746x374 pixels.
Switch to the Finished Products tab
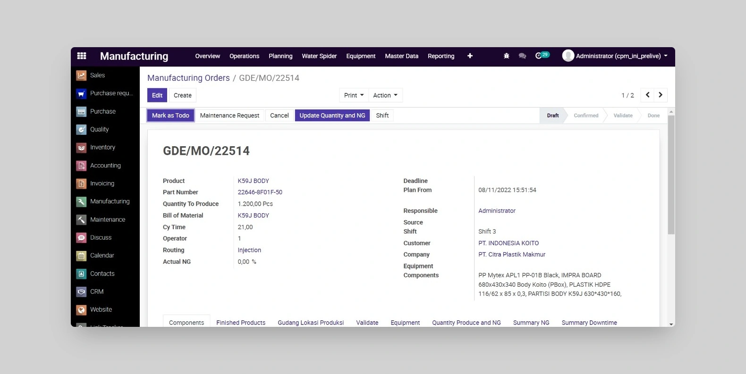241,323
